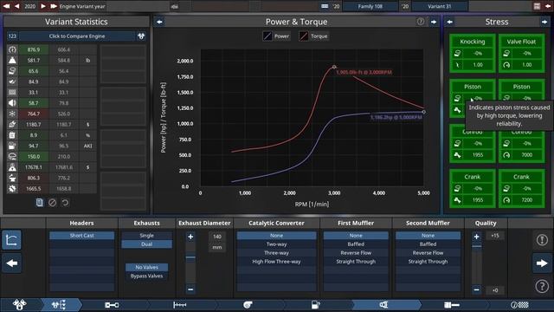Image resolution: width=554 pixels, height=312 pixels.
Task: Select High Flow Three-way converter
Action: coord(276,262)
